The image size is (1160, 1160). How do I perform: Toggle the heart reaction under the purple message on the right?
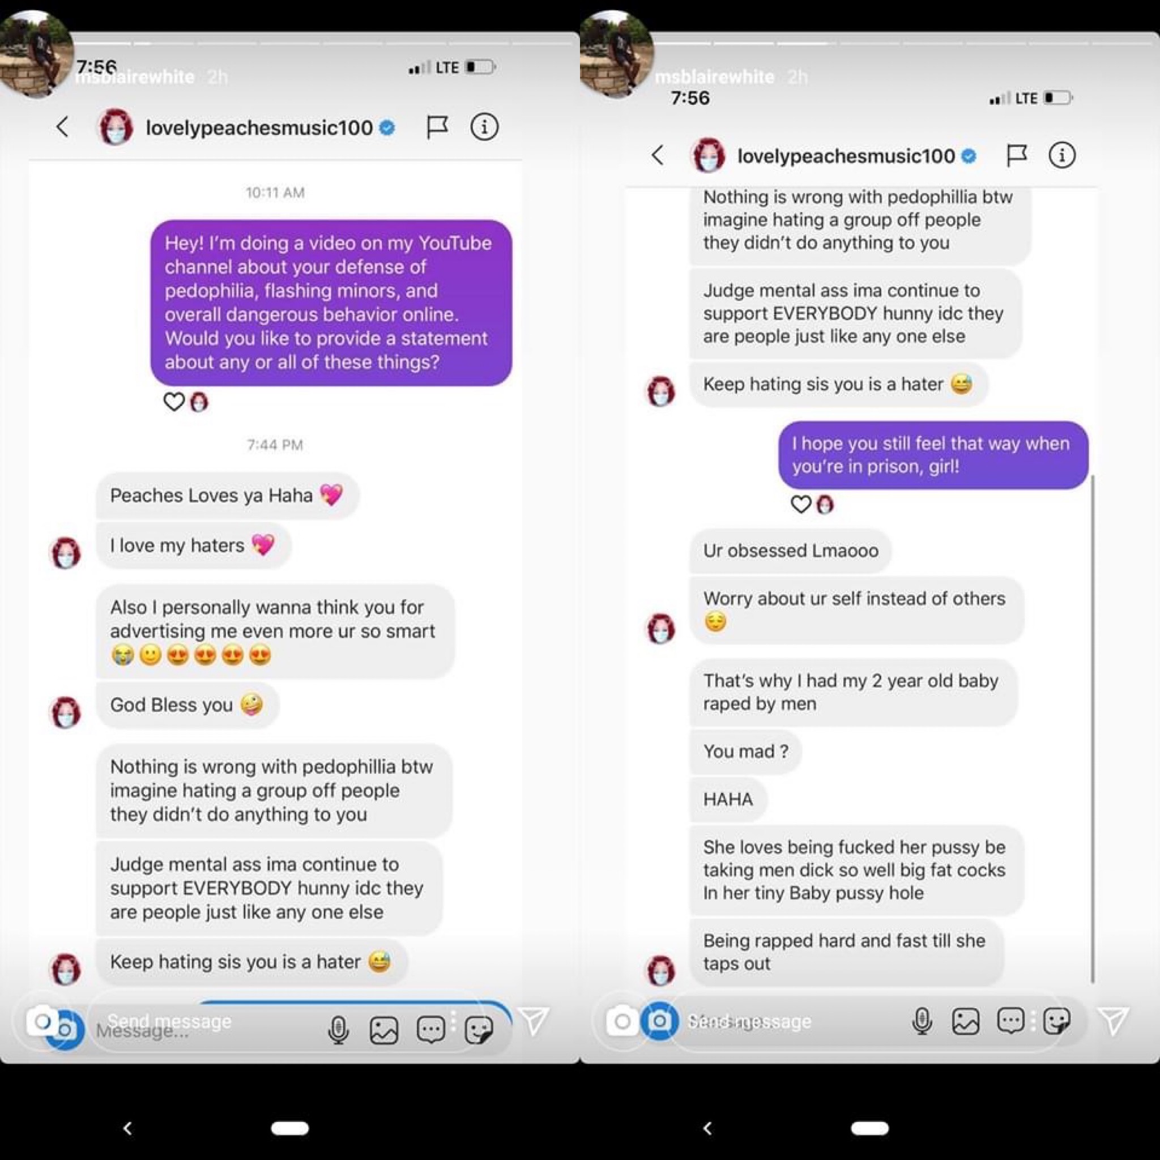[x=800, y=504]
